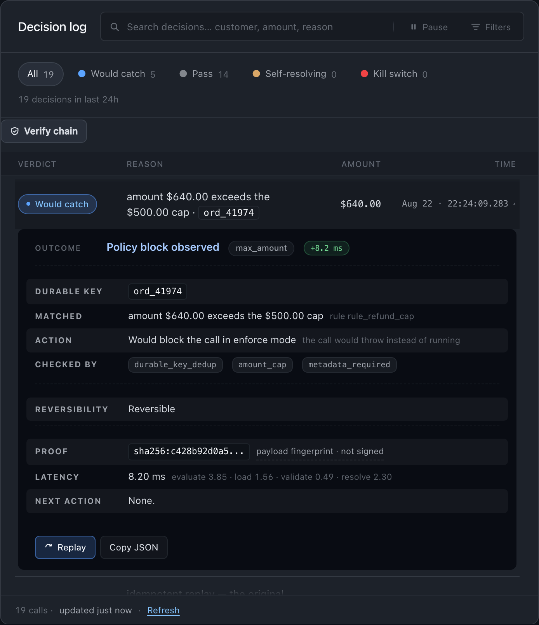539x625 pixels.
Task: Filter by Would catch decisions
Action: [x=116, y=74]
